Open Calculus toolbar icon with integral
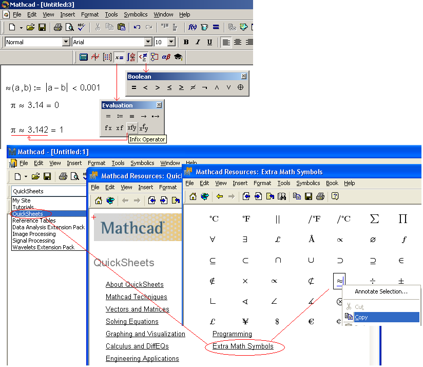Viewport: 423px width, 367px height. click(131, 57)
